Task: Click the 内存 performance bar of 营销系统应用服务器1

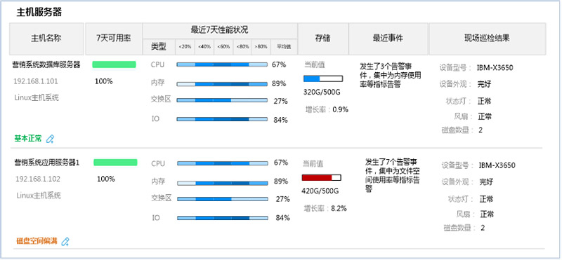Action: [223, 183]
